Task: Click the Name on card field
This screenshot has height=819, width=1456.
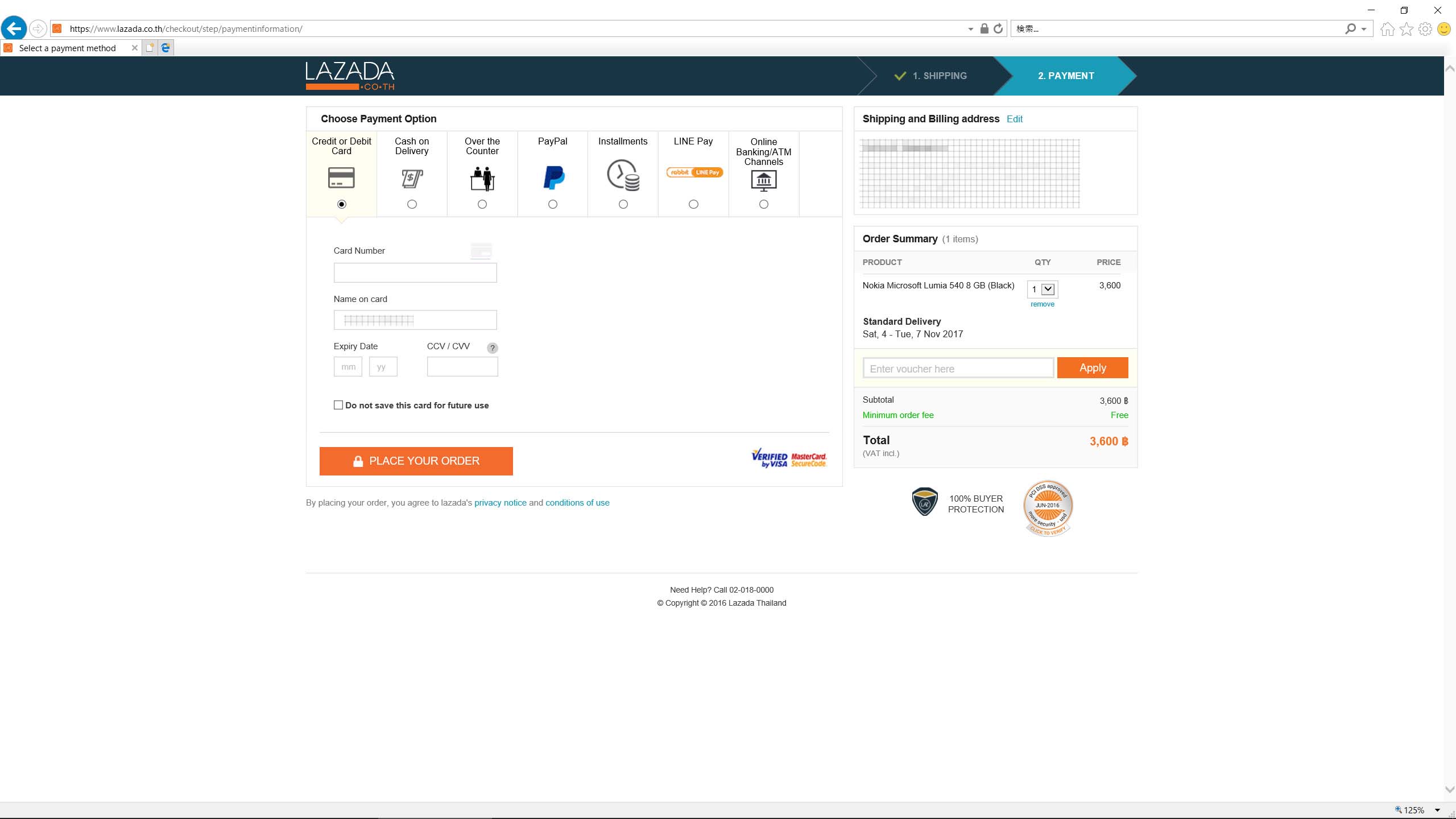Action: coord(415,320)
